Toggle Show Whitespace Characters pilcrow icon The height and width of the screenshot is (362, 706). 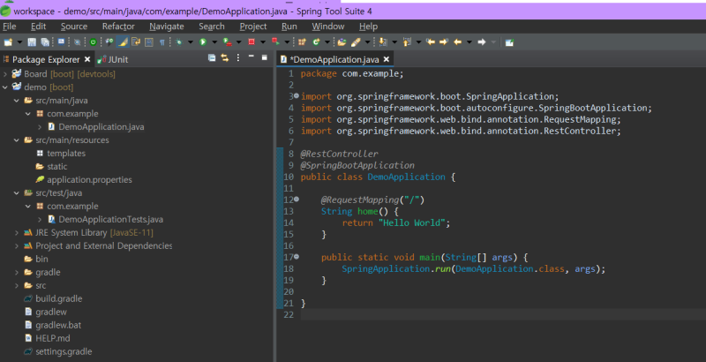coord(161,41)
